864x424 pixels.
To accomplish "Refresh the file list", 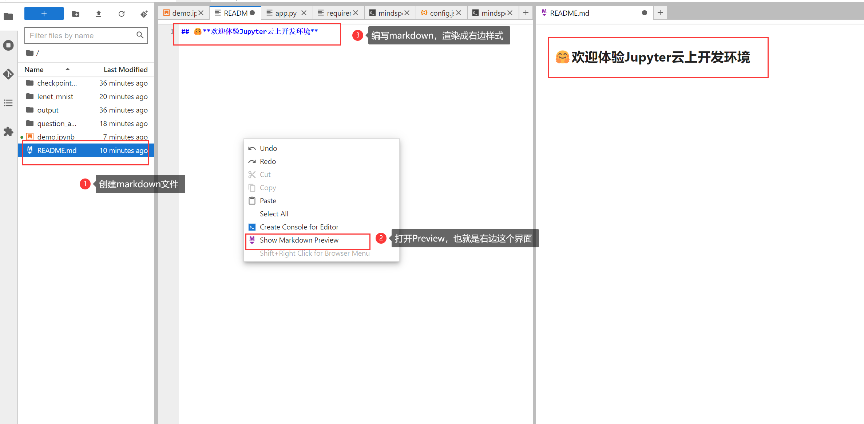I will (x=121, y=14).
